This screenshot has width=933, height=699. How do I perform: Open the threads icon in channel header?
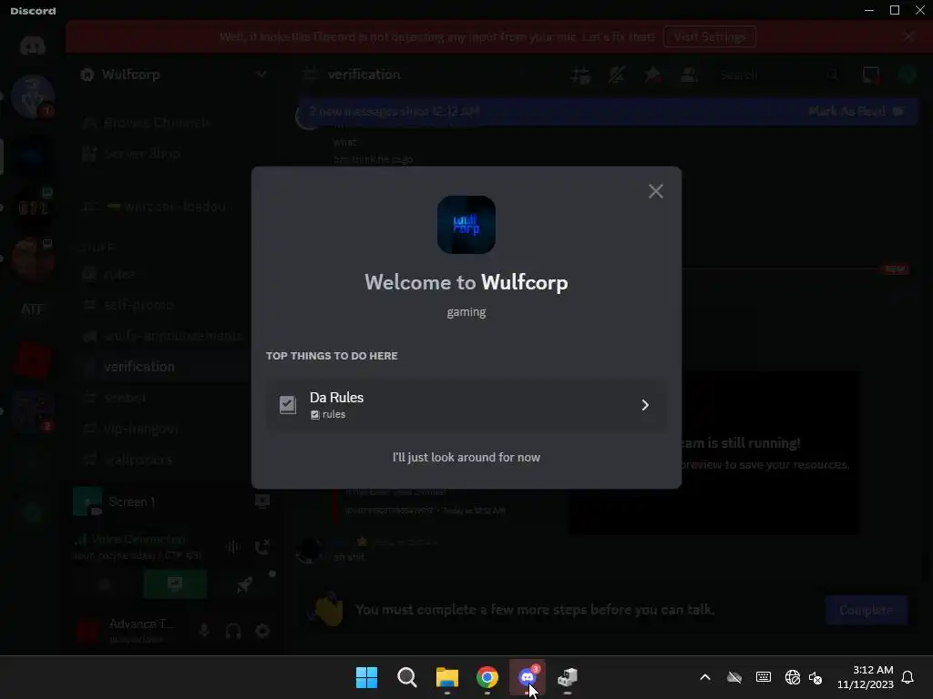tap(580, 75)
